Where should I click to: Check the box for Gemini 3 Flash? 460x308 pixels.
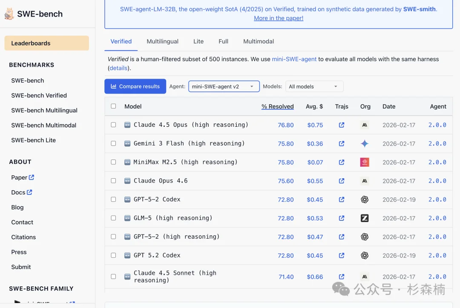[x=113, y=143]
